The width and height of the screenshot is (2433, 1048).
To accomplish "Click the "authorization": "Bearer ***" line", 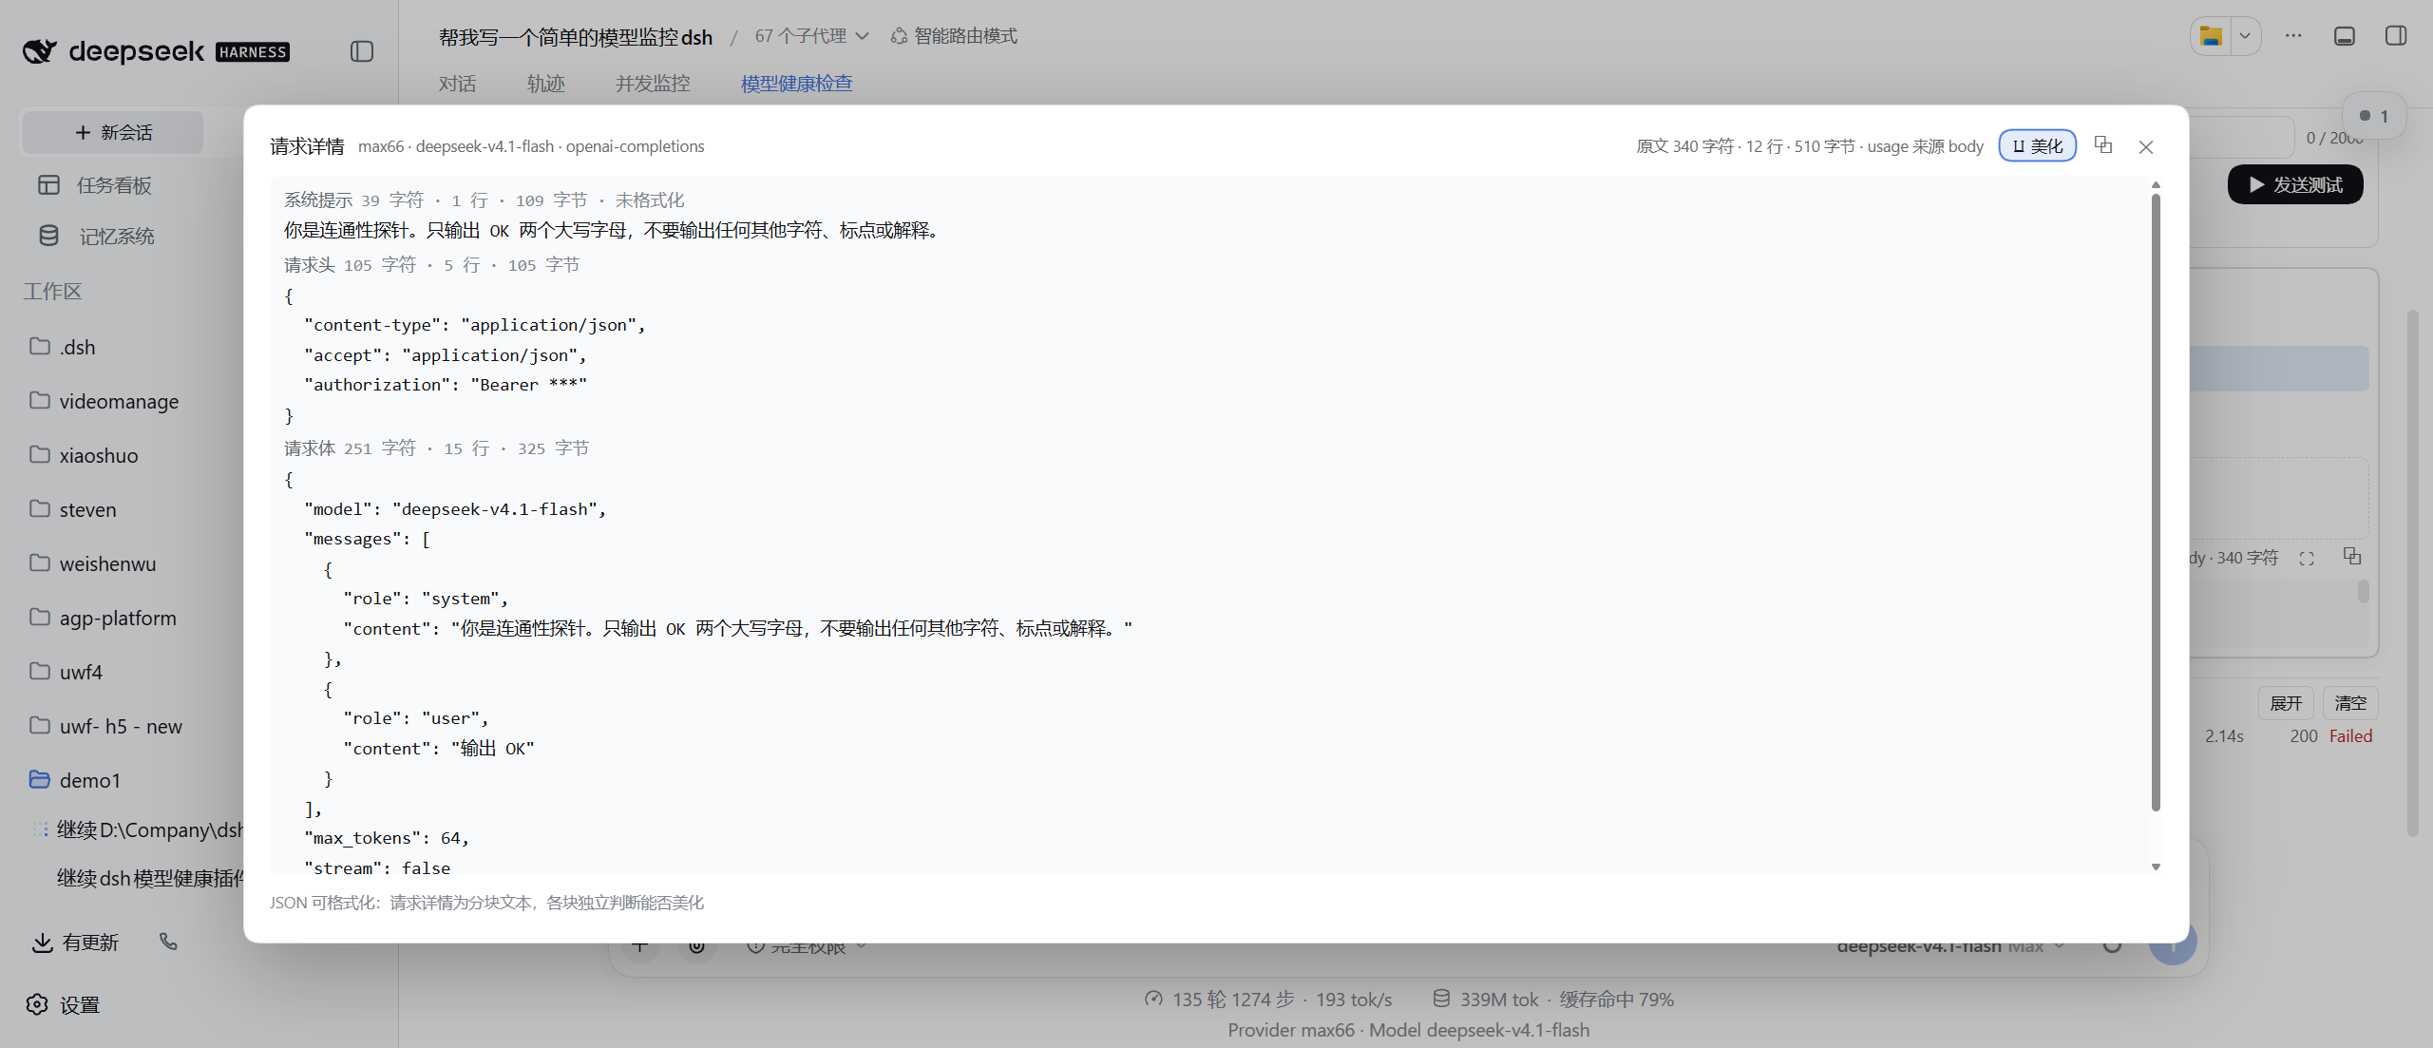I will point(446,385).
